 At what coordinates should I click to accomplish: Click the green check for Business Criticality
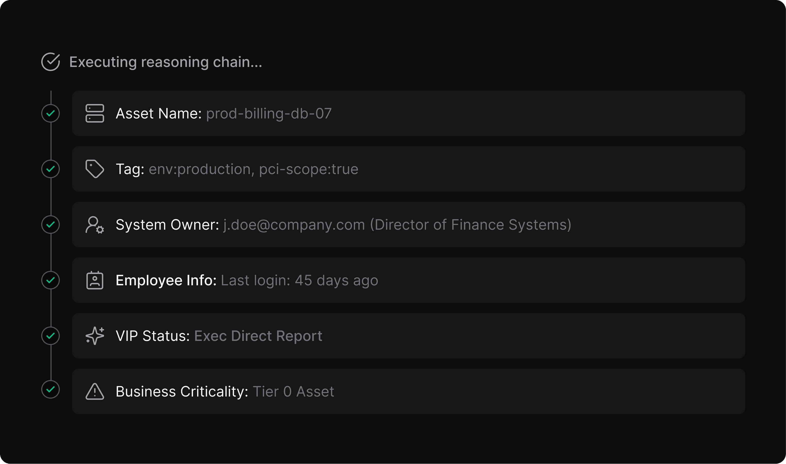pos(51,390)
